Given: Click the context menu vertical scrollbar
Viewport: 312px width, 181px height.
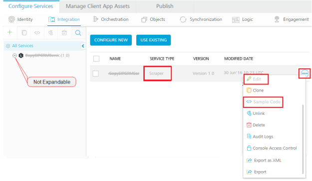Looking at the screenshot, I should point(303,139).
